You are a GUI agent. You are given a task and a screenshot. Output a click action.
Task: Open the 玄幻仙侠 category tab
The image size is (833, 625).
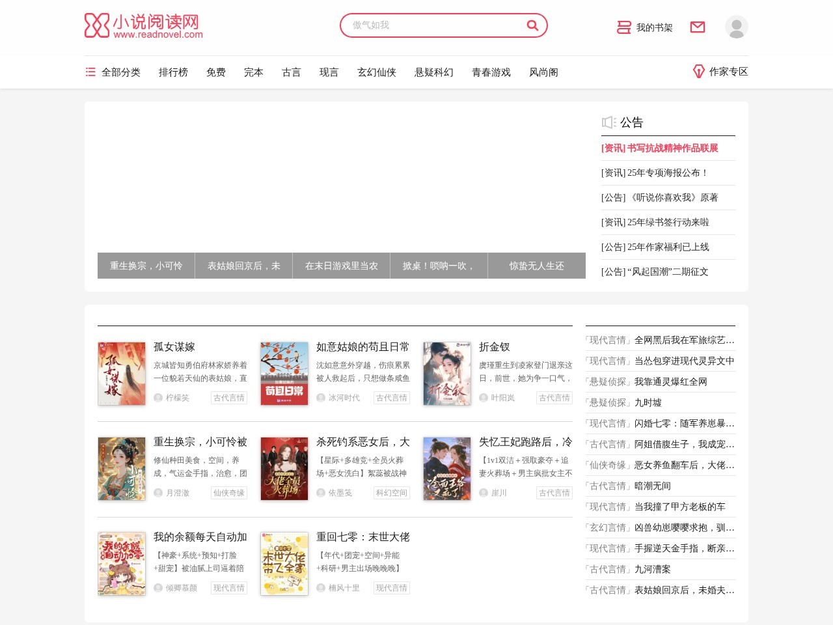[377, 72]
